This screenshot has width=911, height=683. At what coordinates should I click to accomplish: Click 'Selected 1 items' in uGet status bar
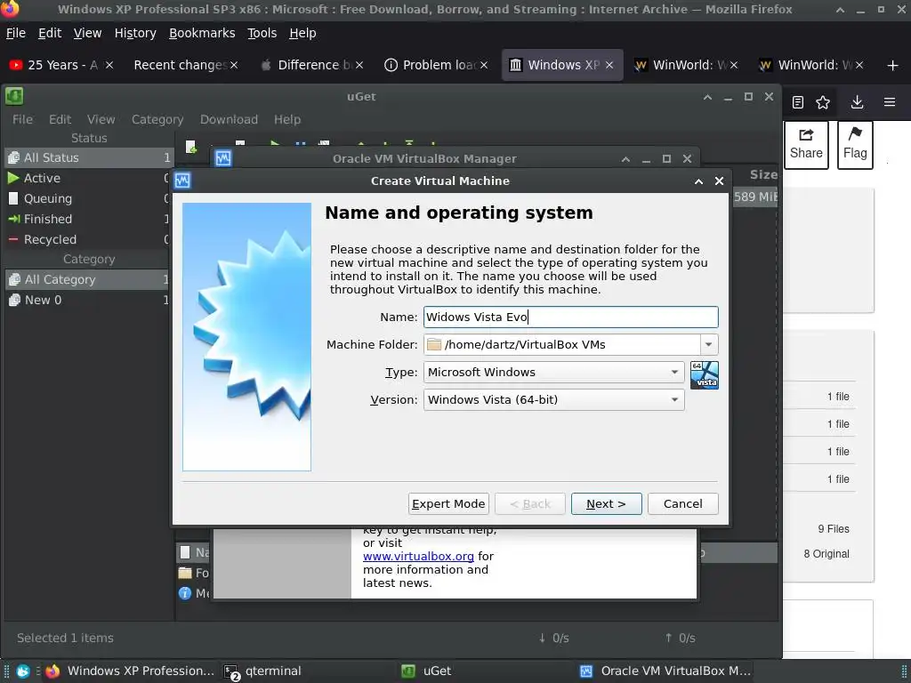click(65, 638)
